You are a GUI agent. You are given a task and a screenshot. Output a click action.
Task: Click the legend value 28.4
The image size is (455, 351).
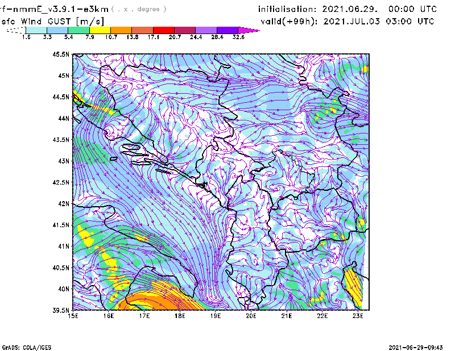pyautogui.click(x=217, y=37)
